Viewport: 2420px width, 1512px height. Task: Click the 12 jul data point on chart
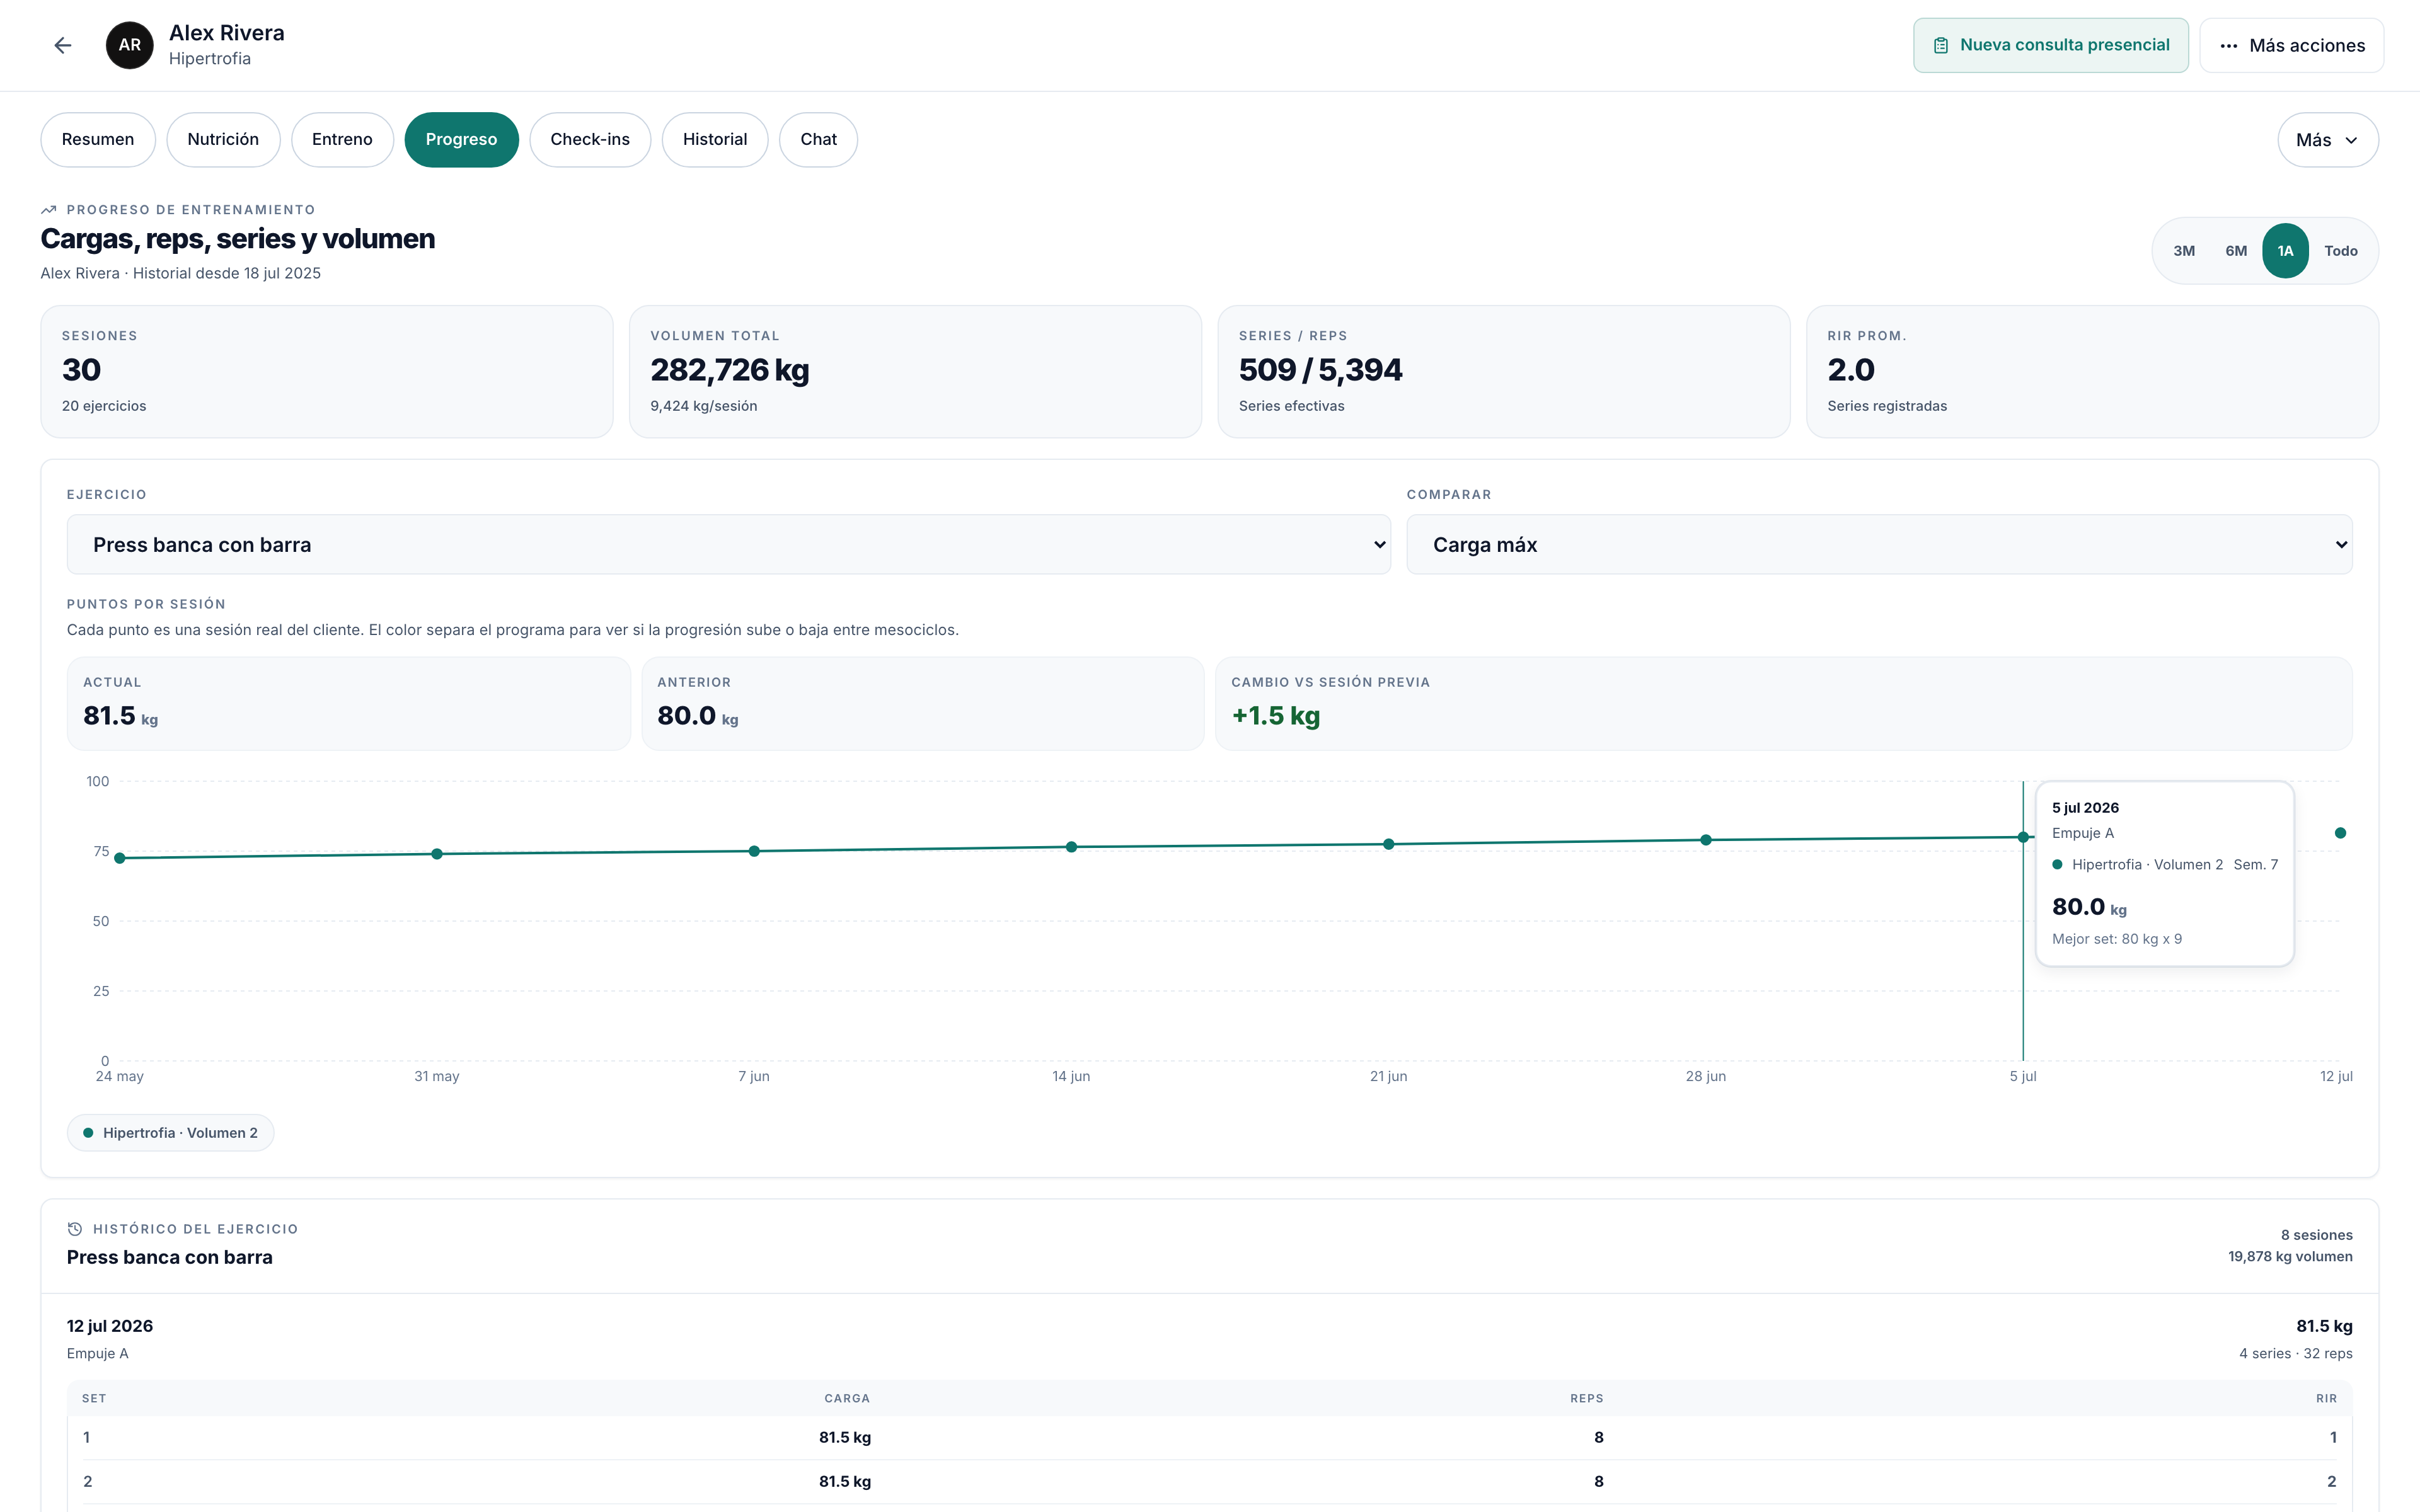point(2340,833)
